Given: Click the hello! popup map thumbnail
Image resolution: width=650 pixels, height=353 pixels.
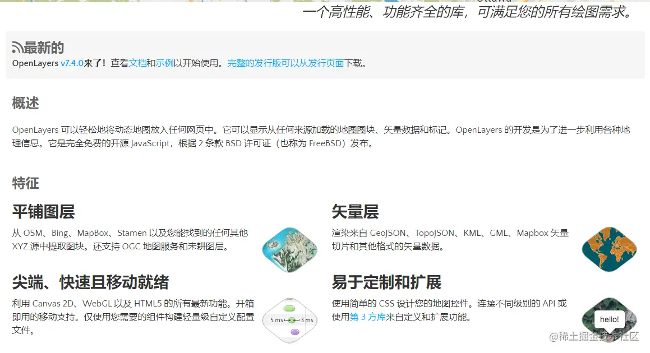Looking at the screenshot, I should (x=610, y=320).
